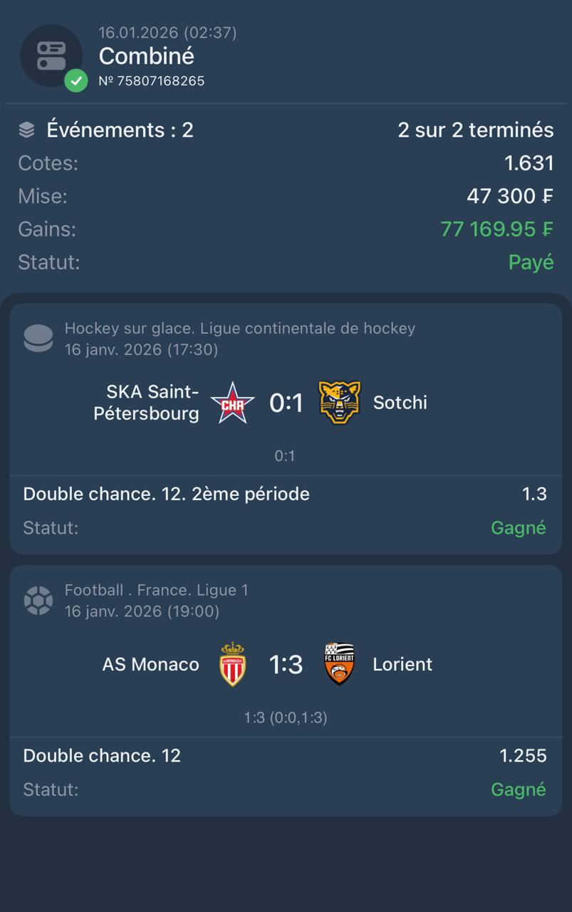The width and height of the screenshot is (572, 912).
Task: Click the Sotchi leopard team logo
Action: click(x=339, y=403)
